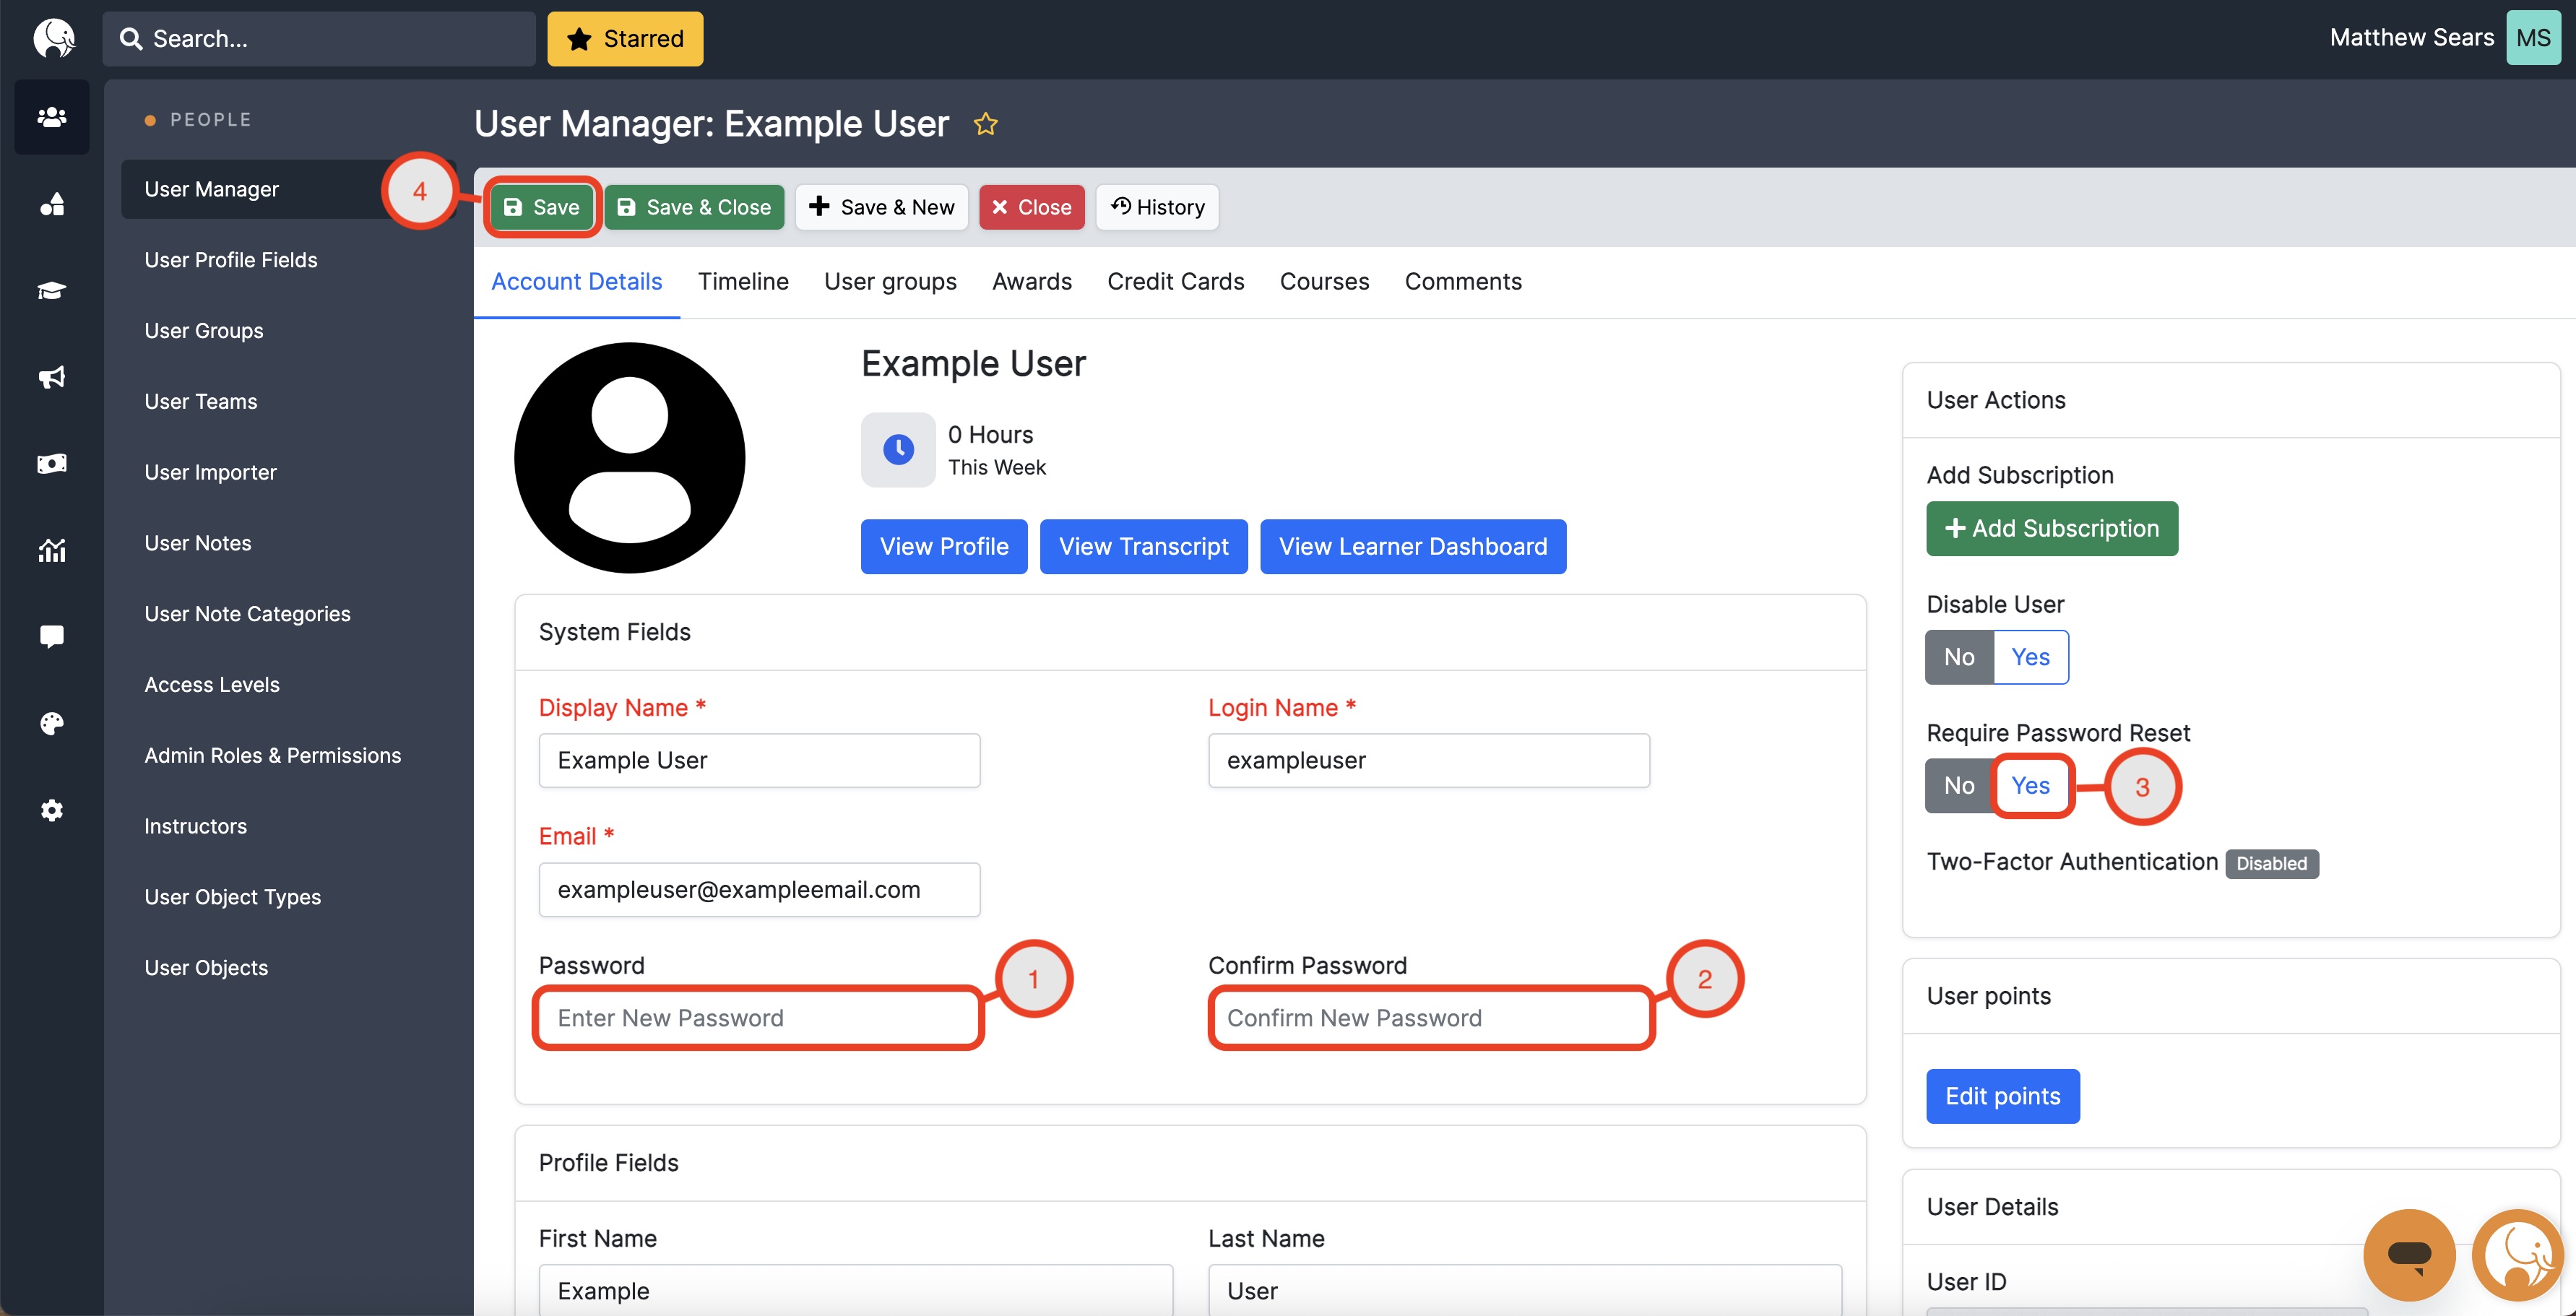Open the Credit Cards tab
Viewport: 2576px width, 1316px height.
(x=1175, y=281)
